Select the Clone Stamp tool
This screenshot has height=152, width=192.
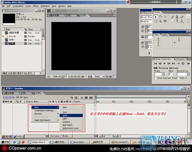(177, 17)
